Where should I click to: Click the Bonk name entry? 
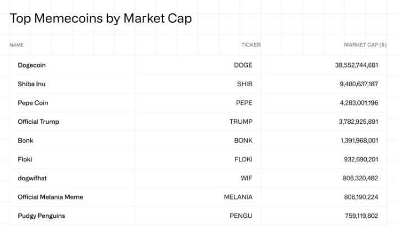[25, 140]
